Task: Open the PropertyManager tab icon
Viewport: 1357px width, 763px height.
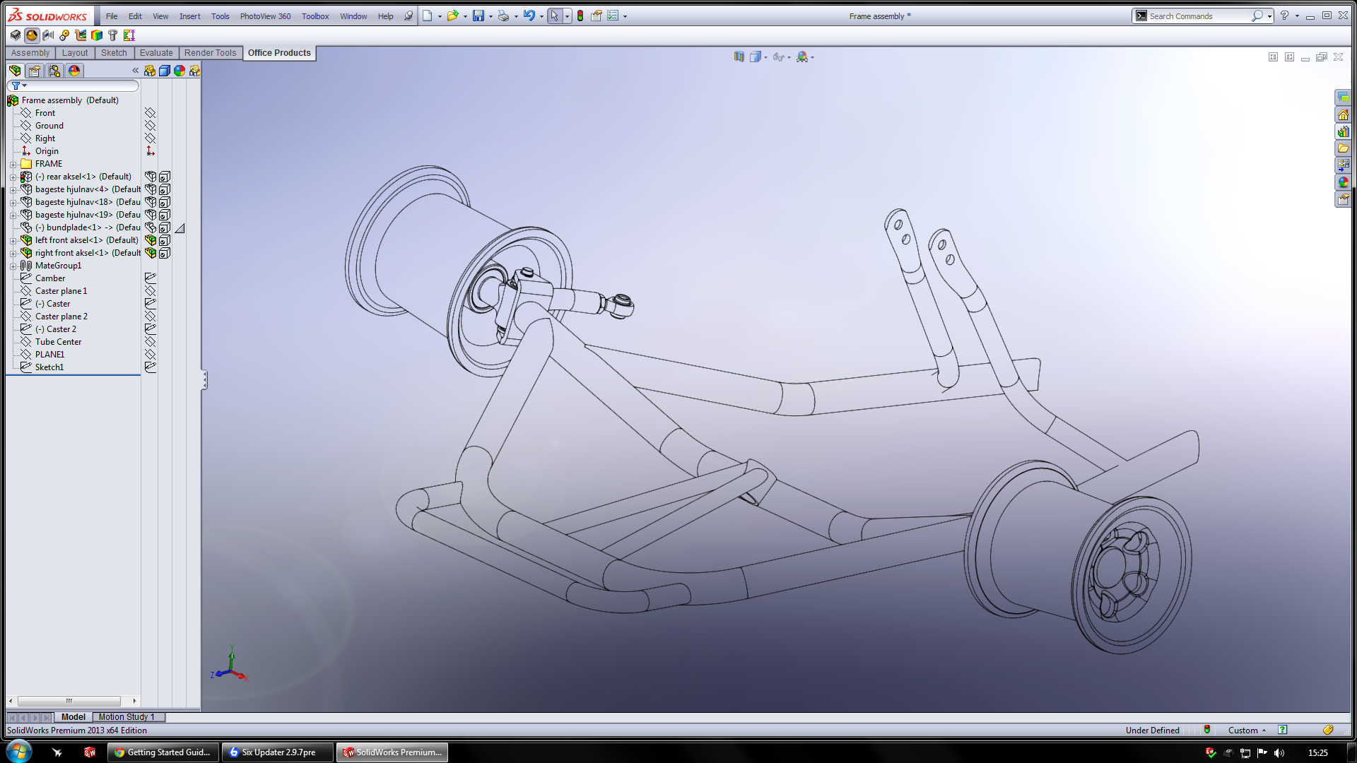Action: click(x=35, y=71)
